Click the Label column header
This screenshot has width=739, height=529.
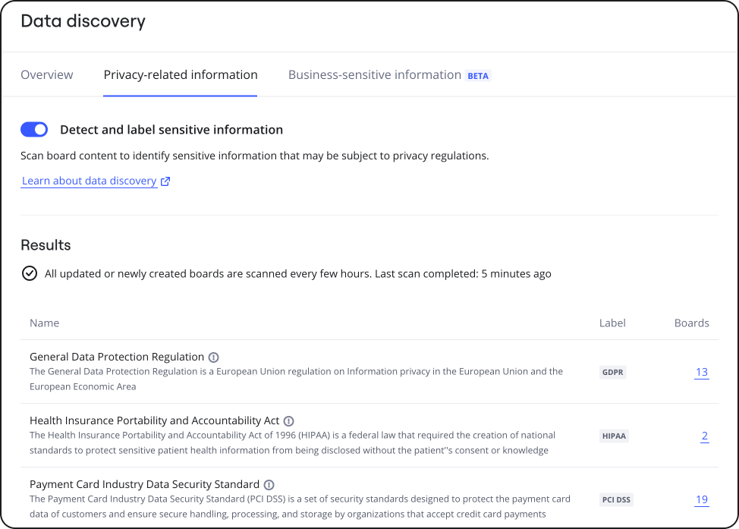tap(612, 323)
